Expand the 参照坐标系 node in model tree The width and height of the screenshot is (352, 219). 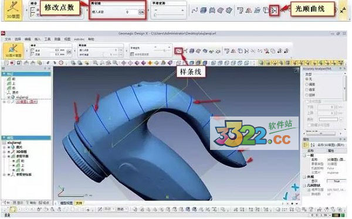[x=4, y=174]
